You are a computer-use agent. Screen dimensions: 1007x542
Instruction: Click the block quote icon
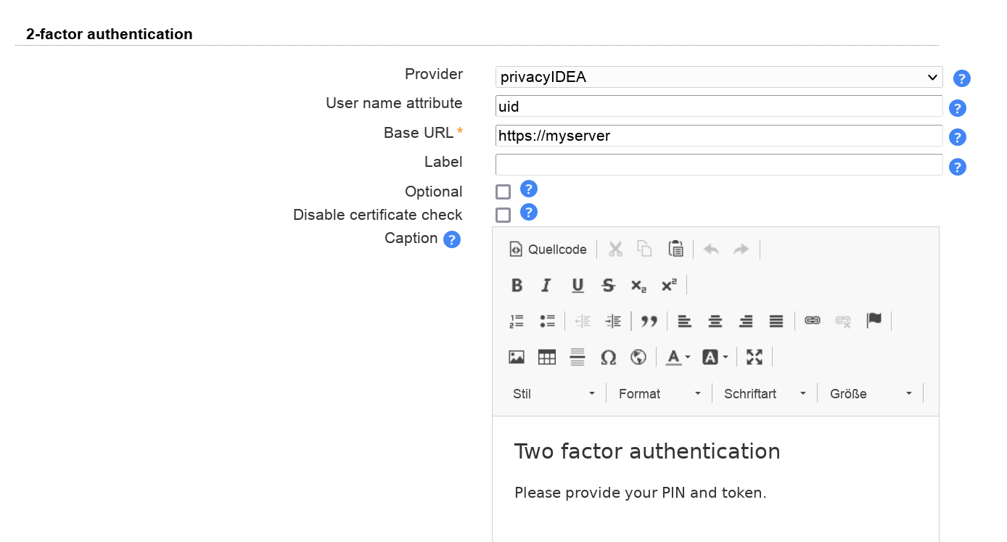649,321
